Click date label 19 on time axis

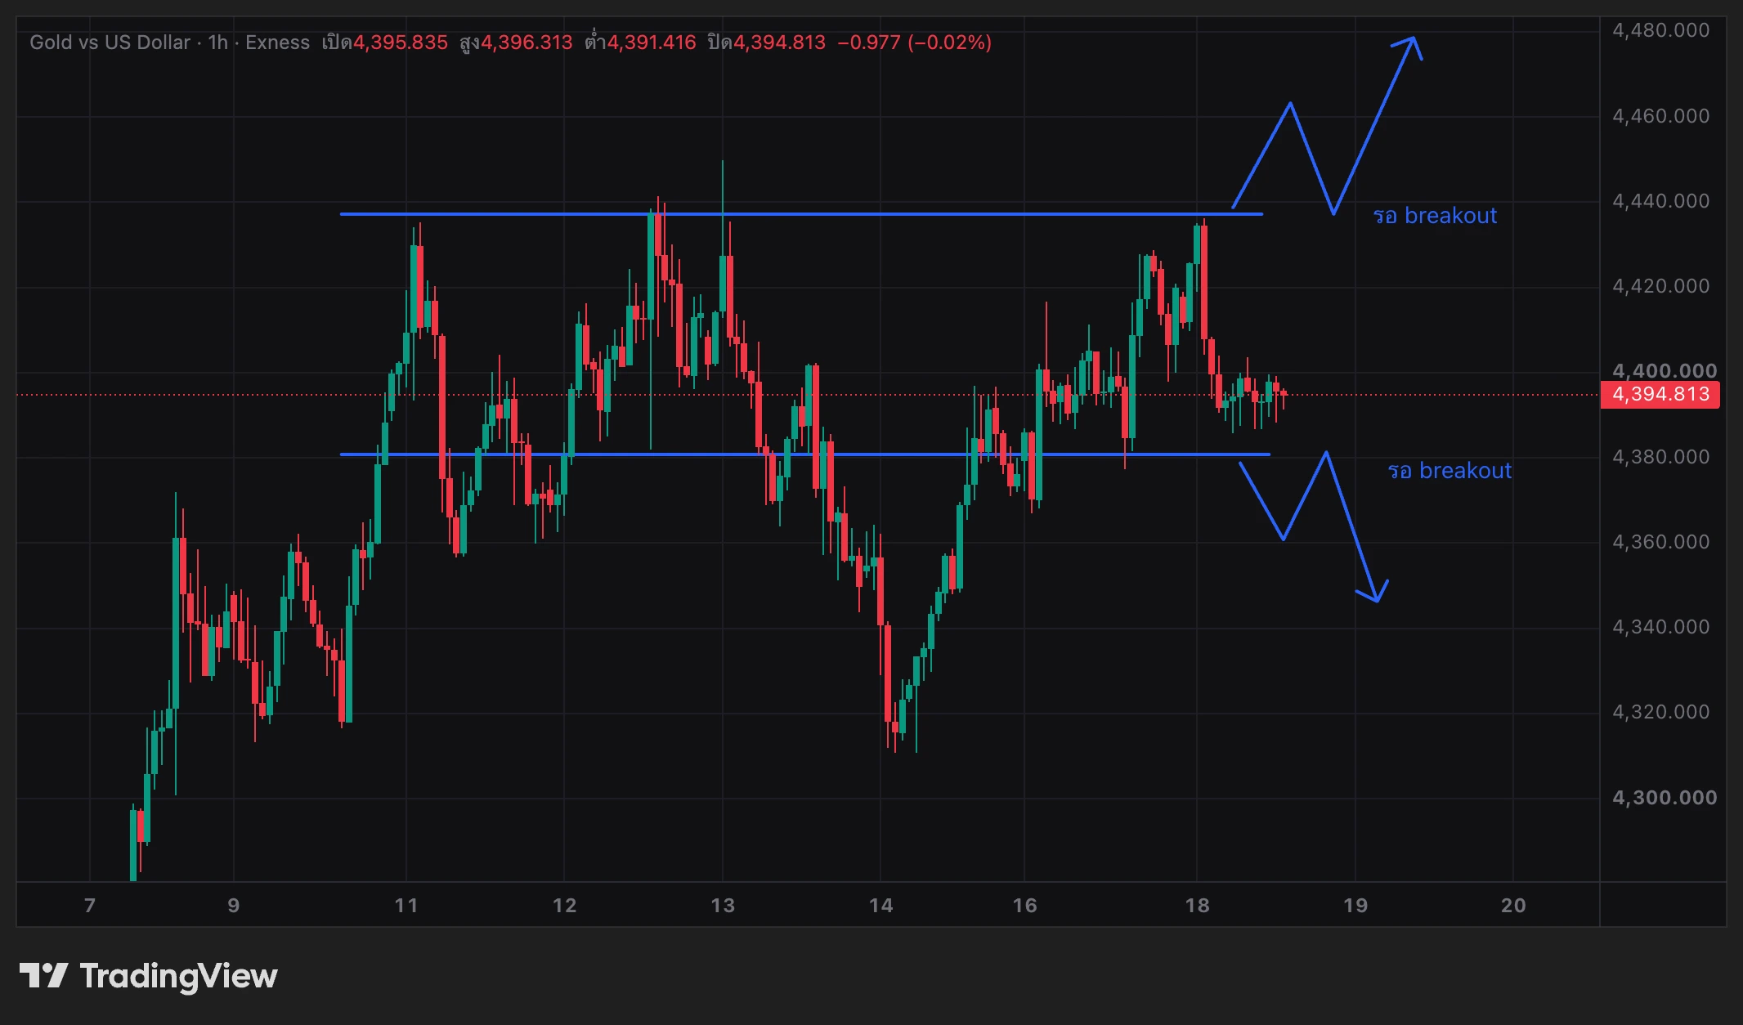pyautogui.click(x=1355, y=906)
